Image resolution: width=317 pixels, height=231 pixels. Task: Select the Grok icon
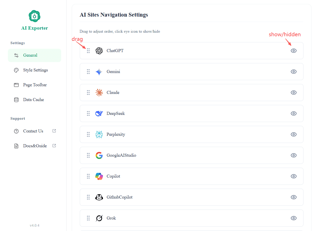(x=99, y=218)
